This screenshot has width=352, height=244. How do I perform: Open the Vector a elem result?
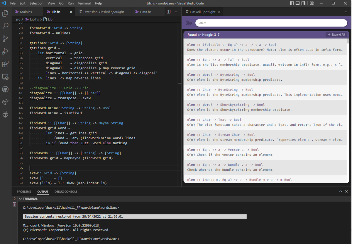coord(265,152)
